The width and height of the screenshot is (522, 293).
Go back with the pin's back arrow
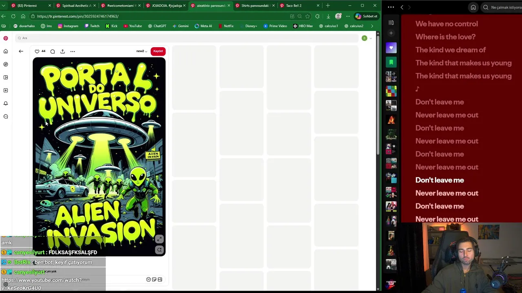(21, 51)
